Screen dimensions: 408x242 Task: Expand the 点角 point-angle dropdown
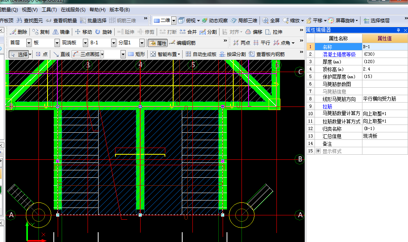[293, 43]
